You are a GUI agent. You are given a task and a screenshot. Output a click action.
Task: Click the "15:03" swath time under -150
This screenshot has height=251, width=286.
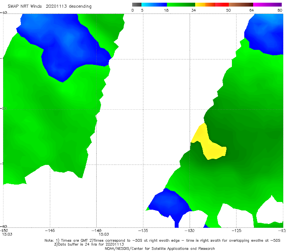point(7,234)
